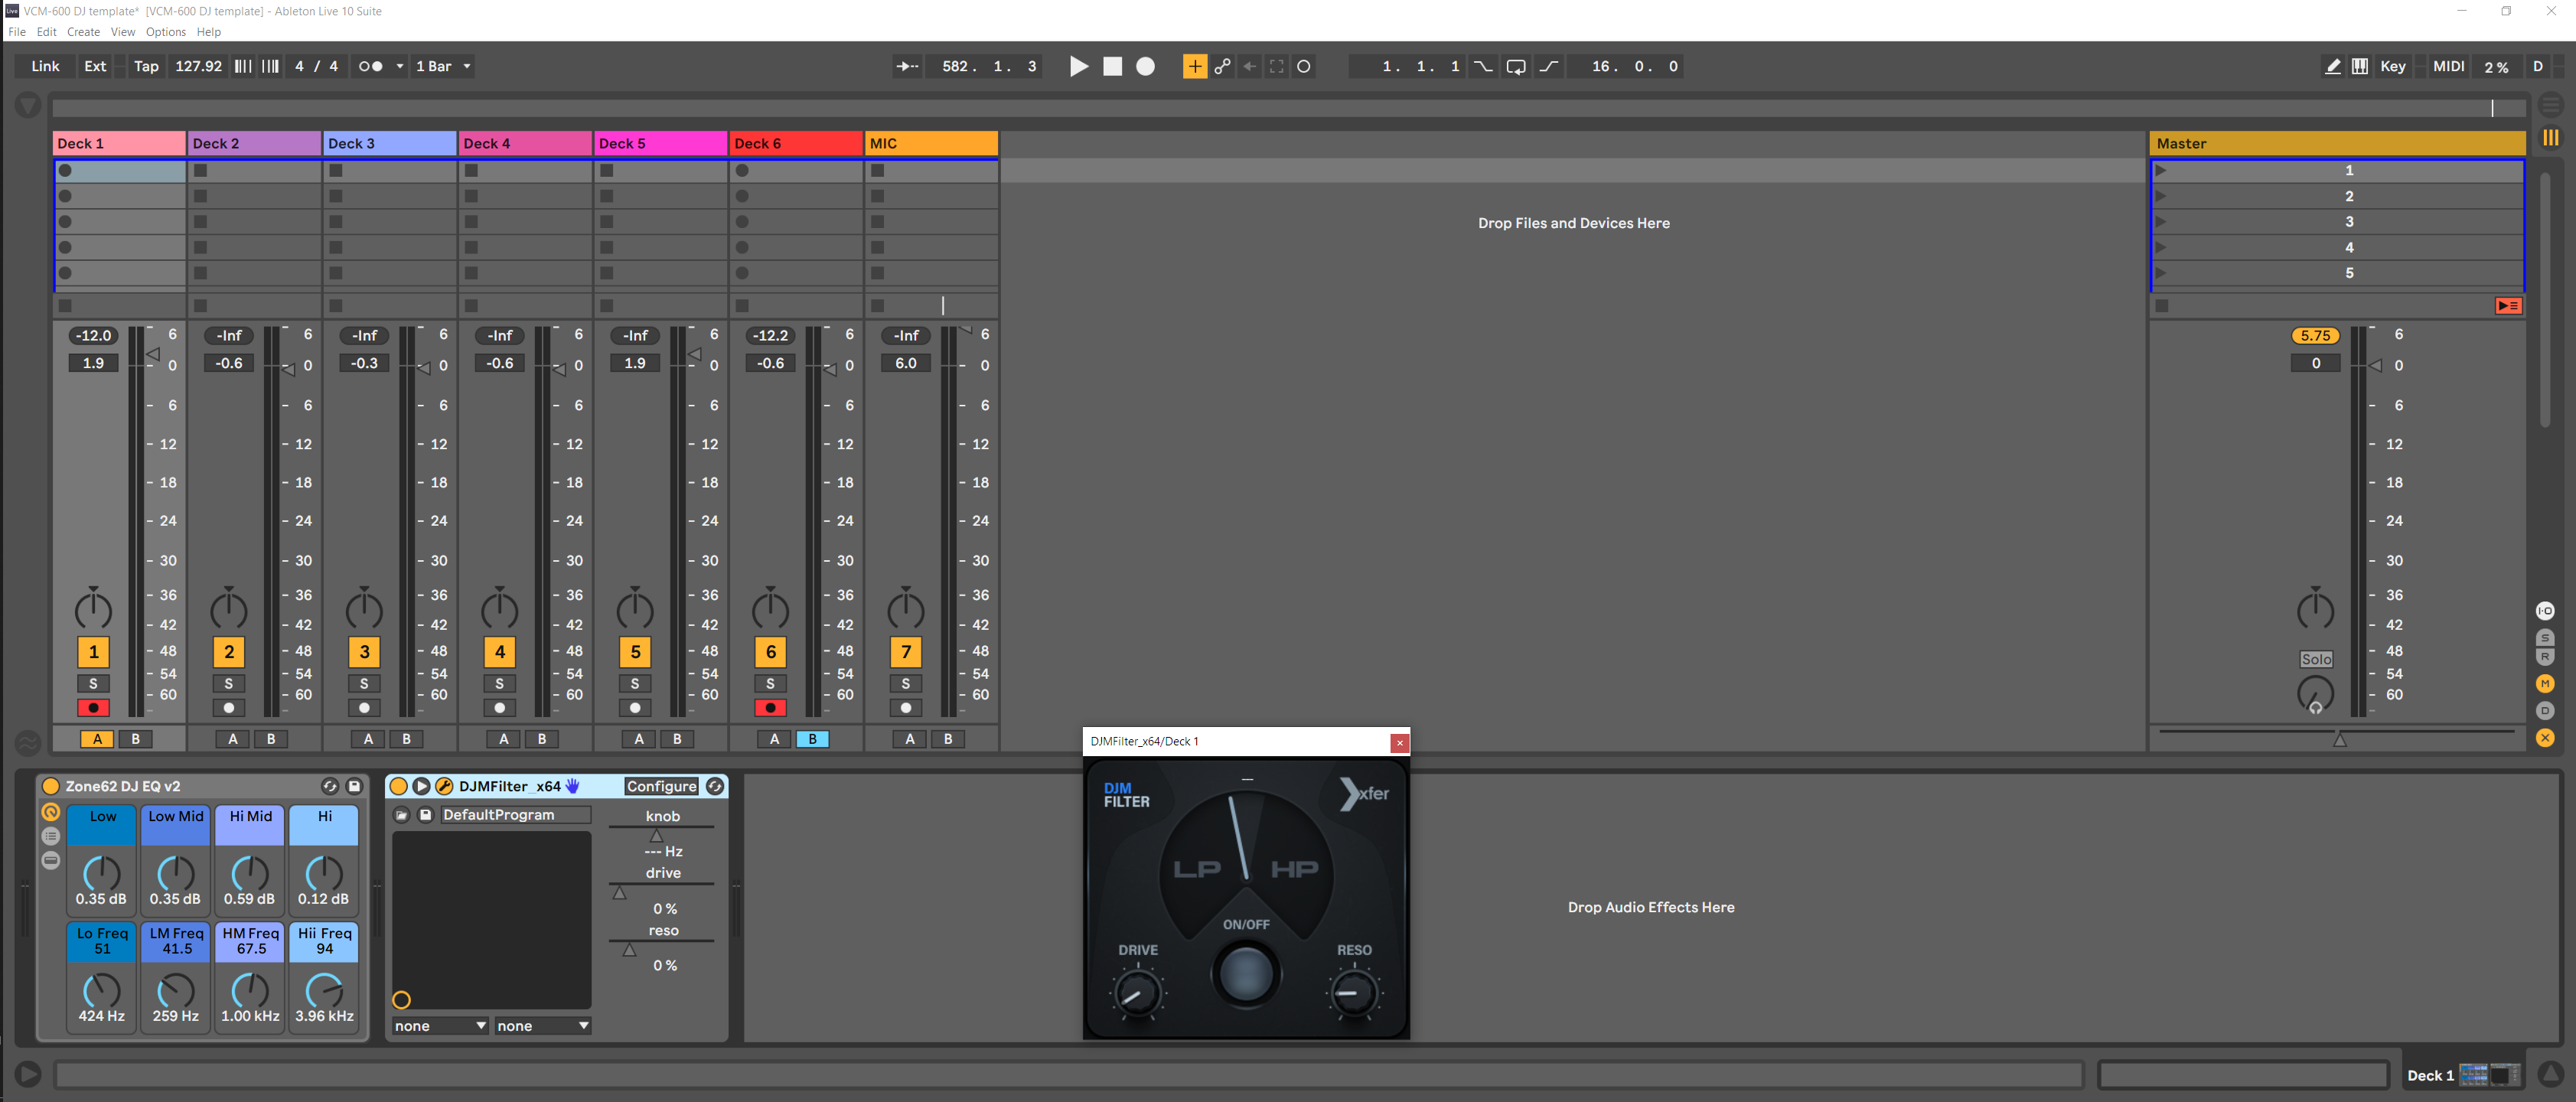
Task: Arm the Arrangement Record button
Action: (1146, 66)
